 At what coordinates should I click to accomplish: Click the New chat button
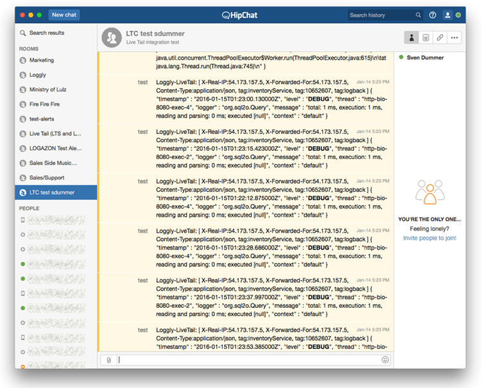coord(64,15)
